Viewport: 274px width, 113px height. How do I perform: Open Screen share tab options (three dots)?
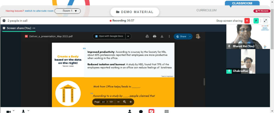tap(34, 28)
